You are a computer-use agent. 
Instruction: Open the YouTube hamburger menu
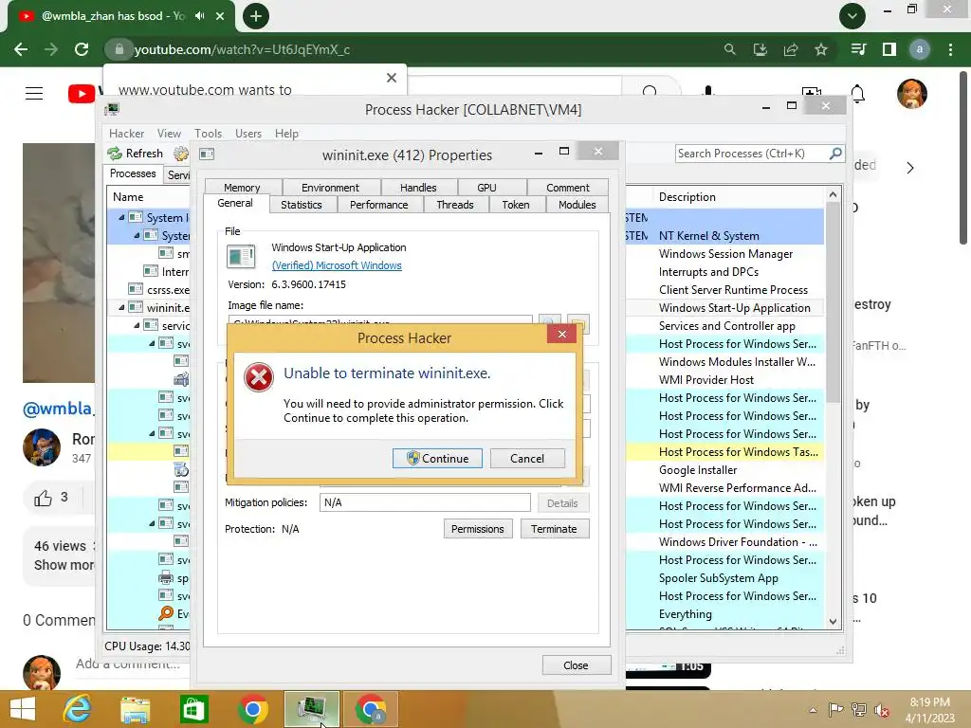(x=34, y=94)
